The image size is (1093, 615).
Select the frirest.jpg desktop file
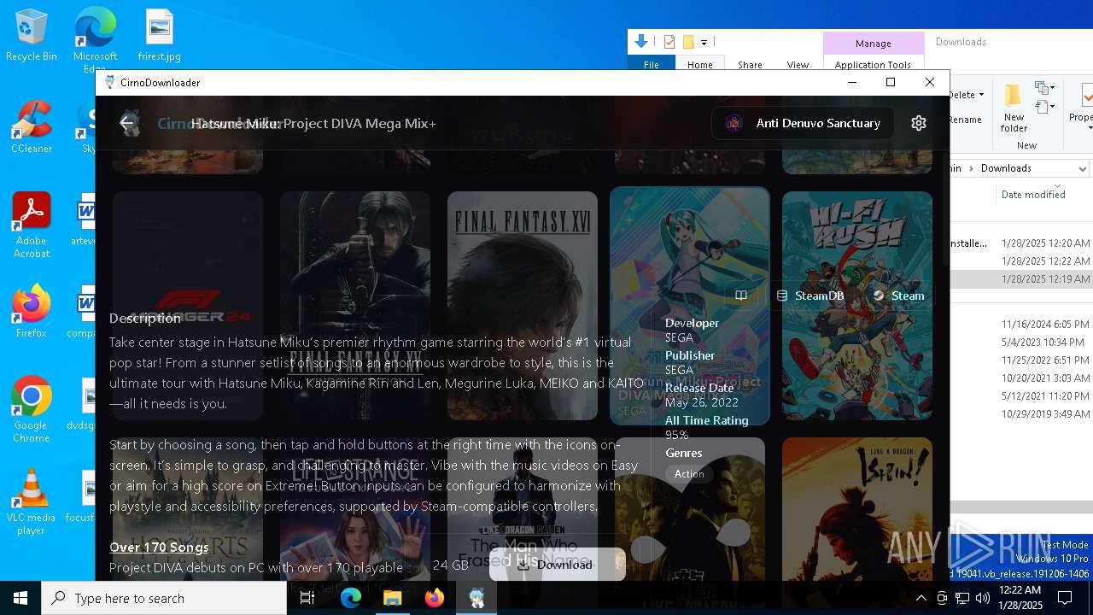(160, 36)
